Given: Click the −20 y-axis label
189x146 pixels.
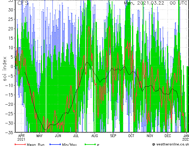Looking at the screenshot, I should pyautogui.click(x=9, y=104).
